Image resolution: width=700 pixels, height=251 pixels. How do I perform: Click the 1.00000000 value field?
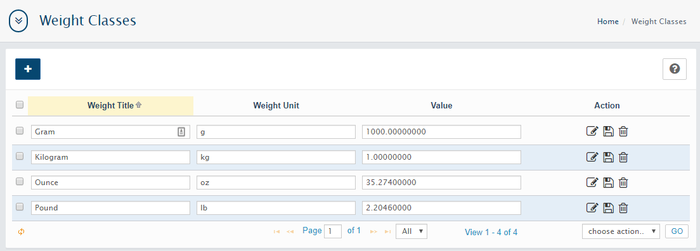(441, 157)
